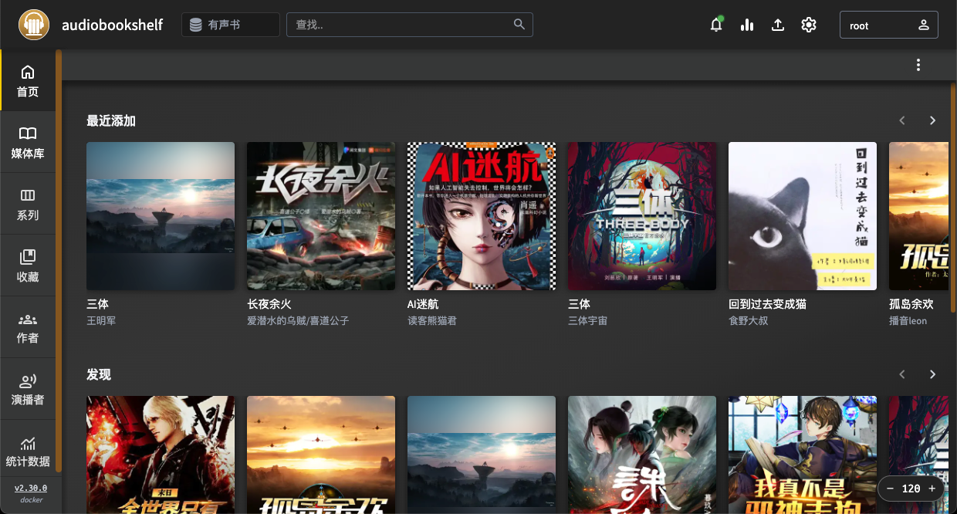The width and height of the screenshot is (957, 514).
Task: Click the 孤岛余欢 title text
Action: point(911,304)
